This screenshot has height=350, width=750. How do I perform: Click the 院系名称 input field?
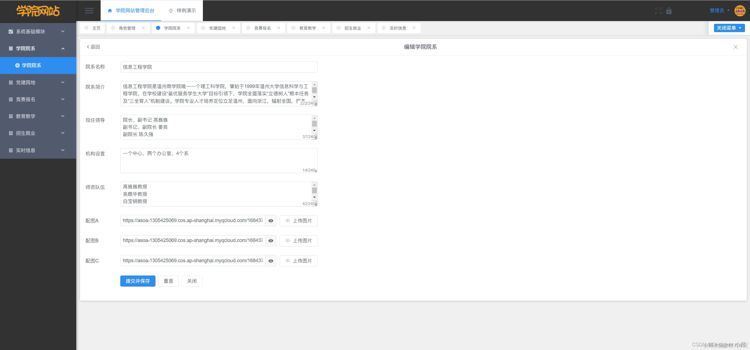pos(218,67)
